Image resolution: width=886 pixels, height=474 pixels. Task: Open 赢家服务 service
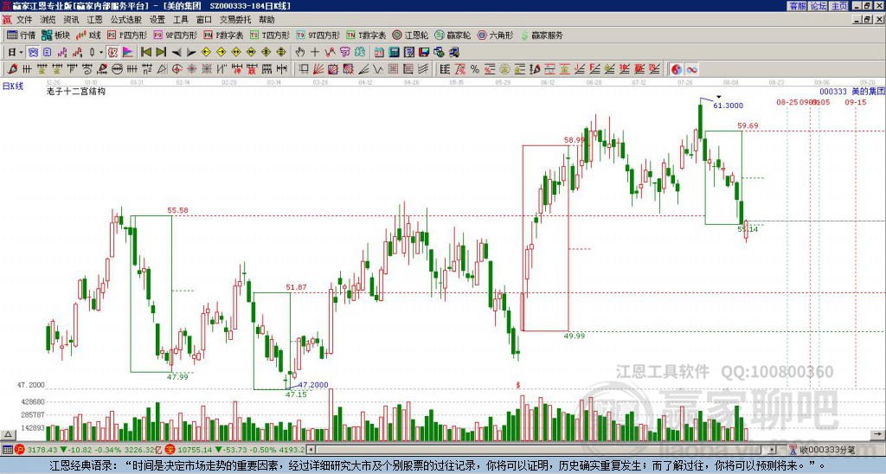542,35
